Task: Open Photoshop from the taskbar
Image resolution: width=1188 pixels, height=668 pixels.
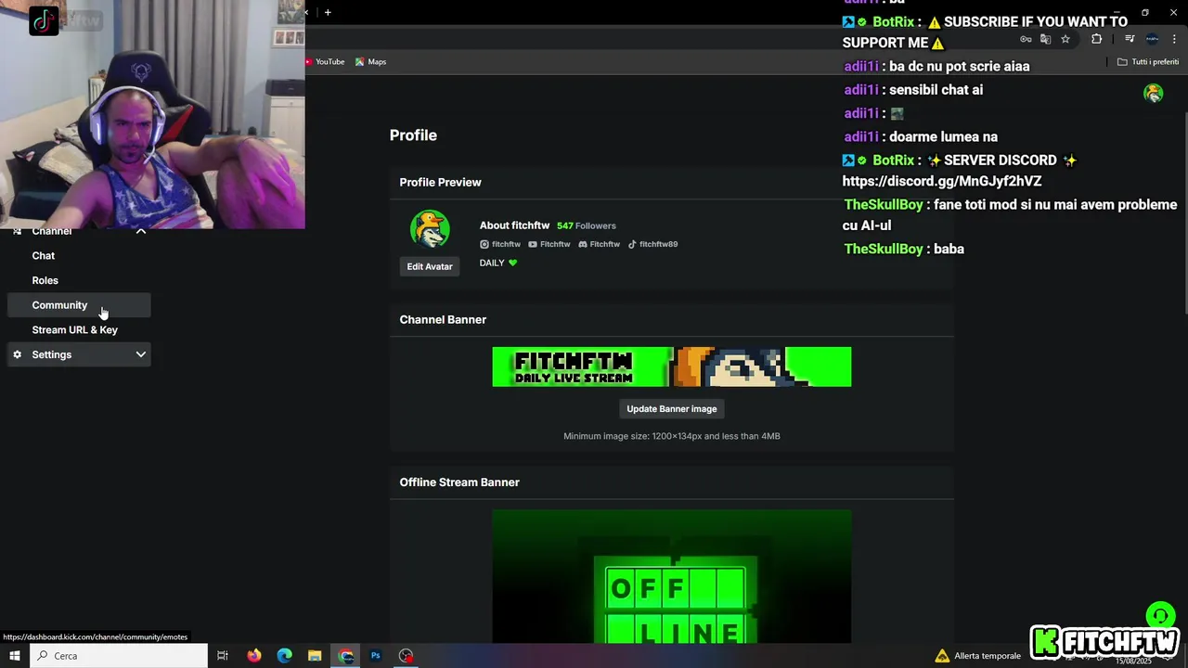Action: (376, 656)
